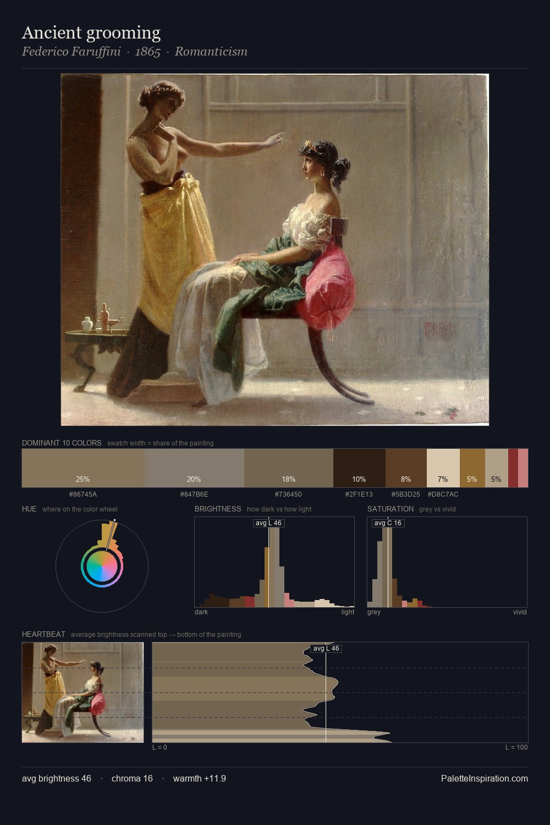Click the 'vivid' axis label

[x=520, y=612]
